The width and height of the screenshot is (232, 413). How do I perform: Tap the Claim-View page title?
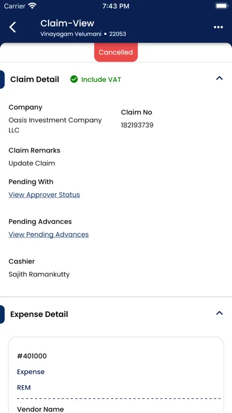click(x=67, y=23)
